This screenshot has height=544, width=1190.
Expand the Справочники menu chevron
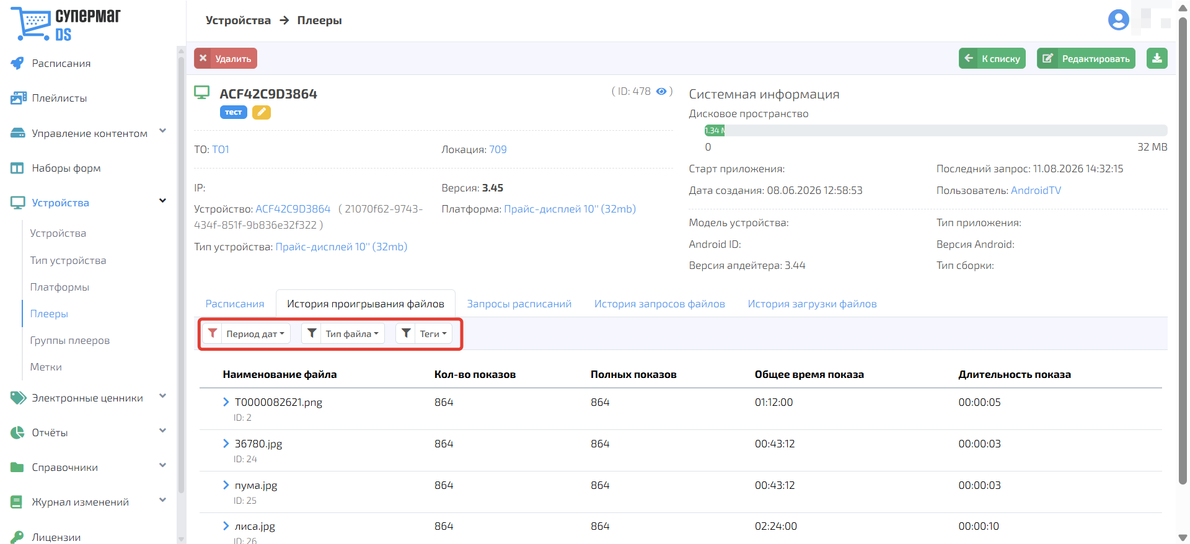[163, 465]
